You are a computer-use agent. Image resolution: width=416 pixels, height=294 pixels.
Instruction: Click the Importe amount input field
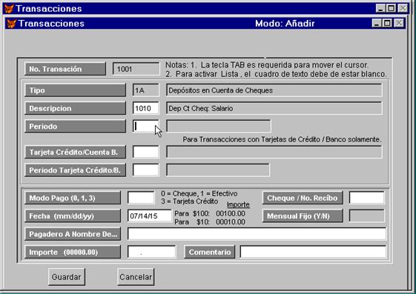(x=152, y=252)
